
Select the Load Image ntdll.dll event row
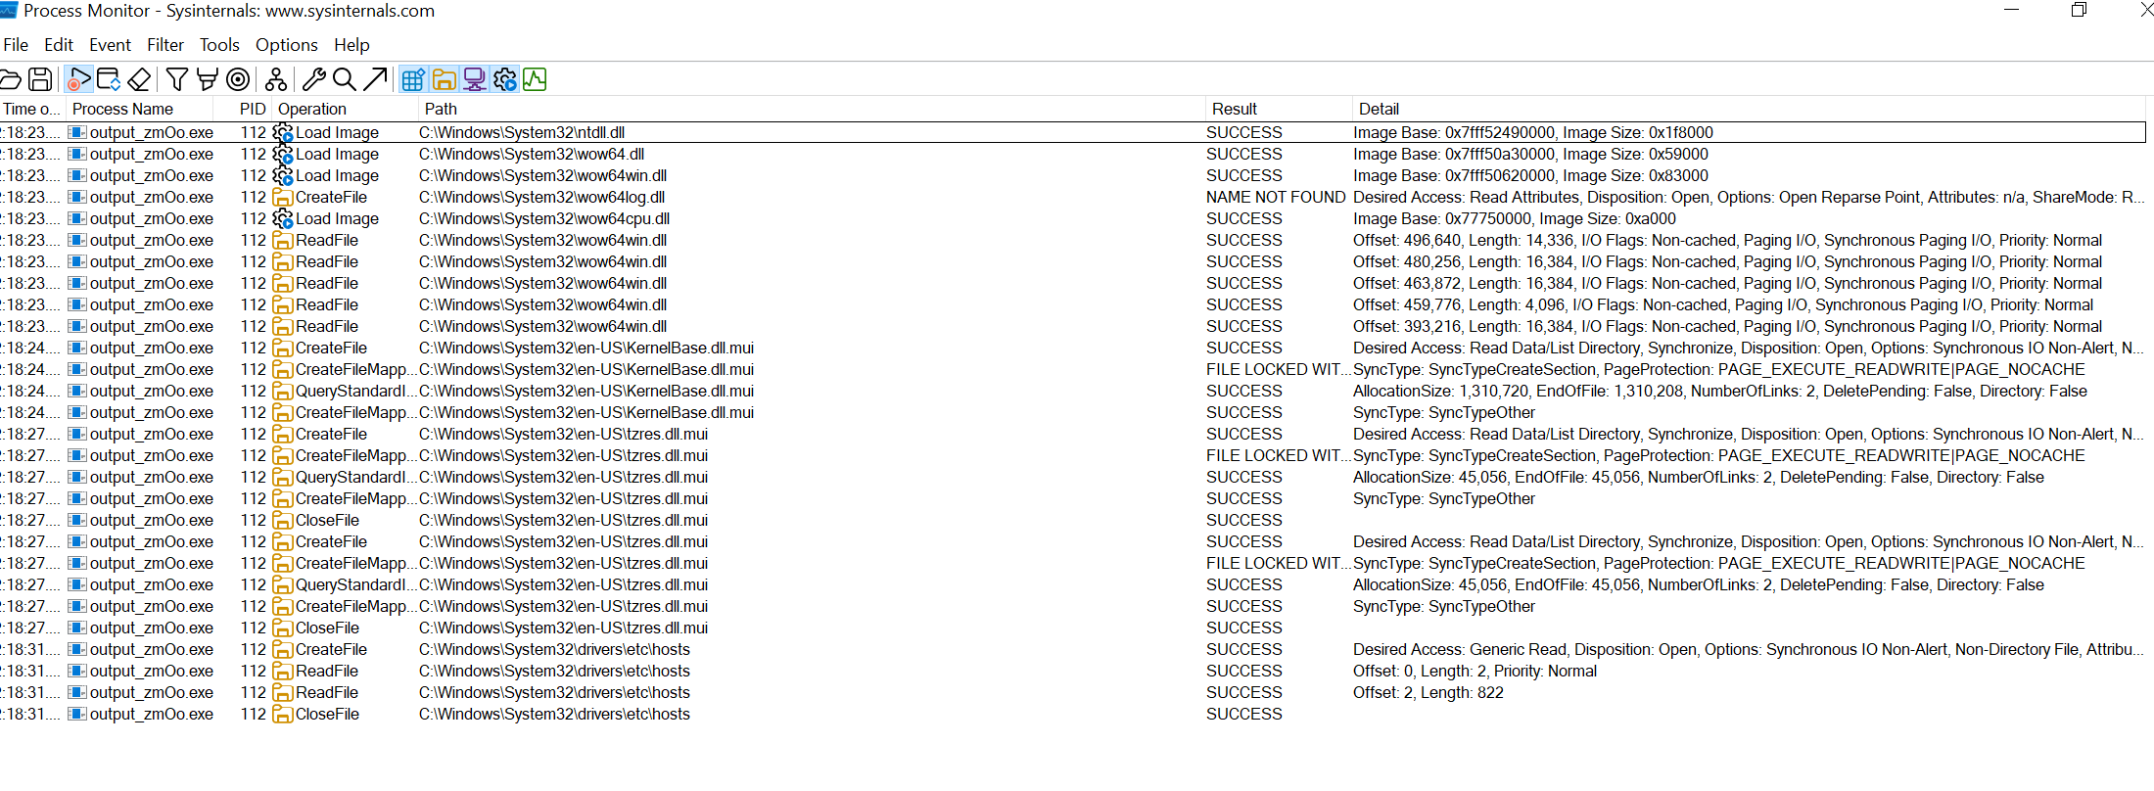1073,132
